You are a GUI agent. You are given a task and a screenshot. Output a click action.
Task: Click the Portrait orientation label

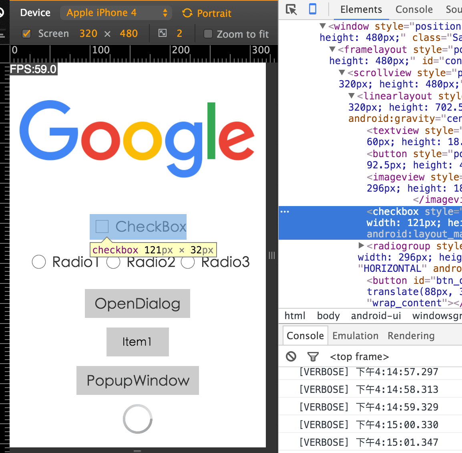pyautogui.click(x=214, y=13)
